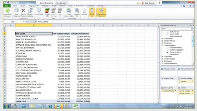Viewport: 197px width, 111px height.
Task: Click the Field List search box
Action: 176,29
